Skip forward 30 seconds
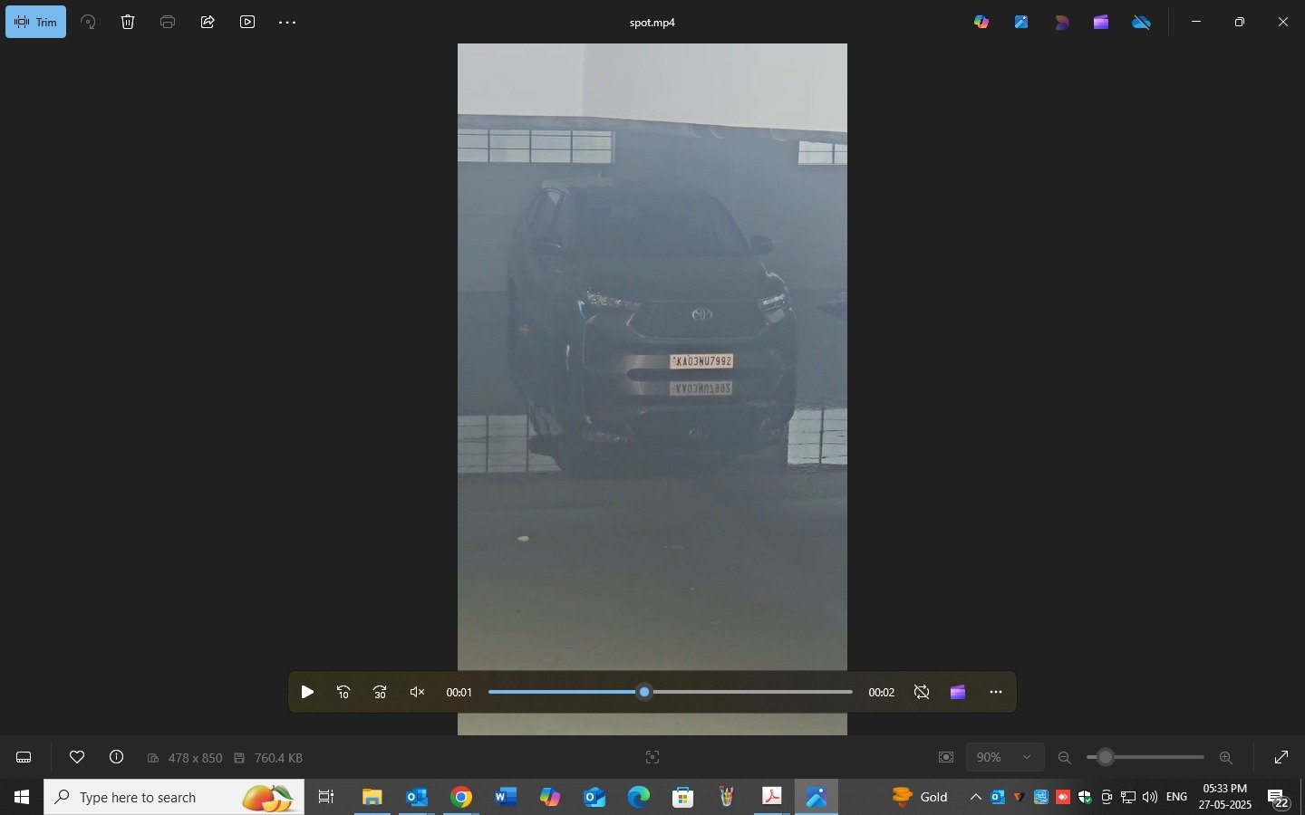Screen dimensions: 1305x815 [380, 692]
